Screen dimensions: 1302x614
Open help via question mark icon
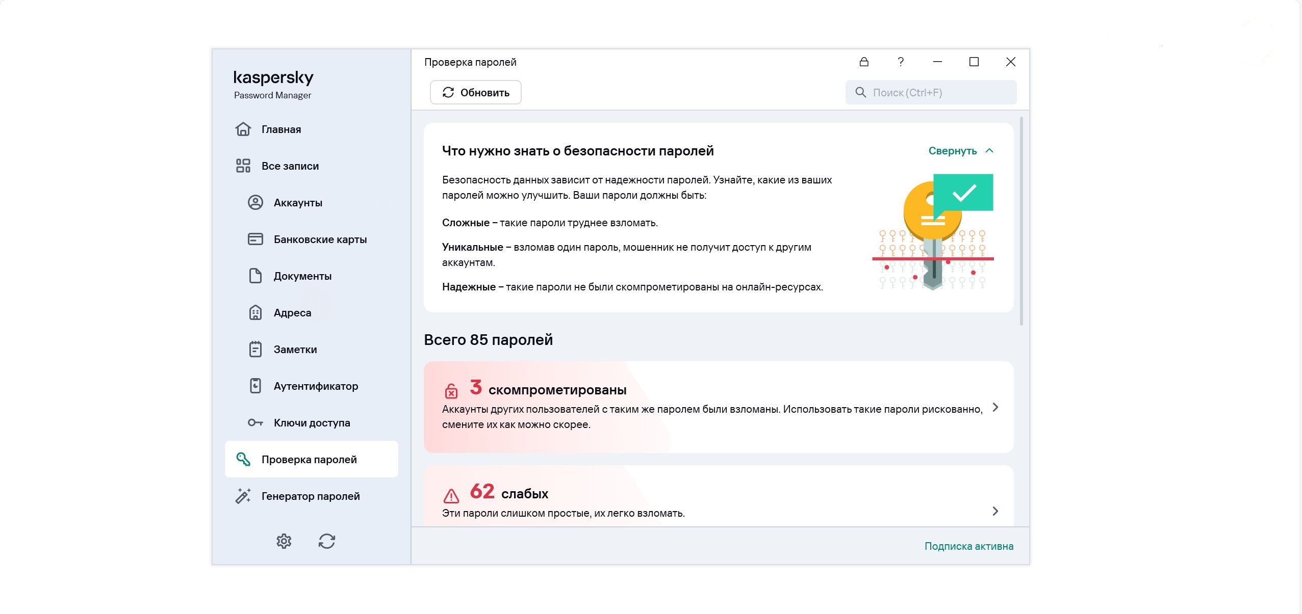coord(901,62)
